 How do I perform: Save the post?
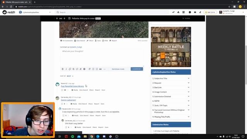98,41
